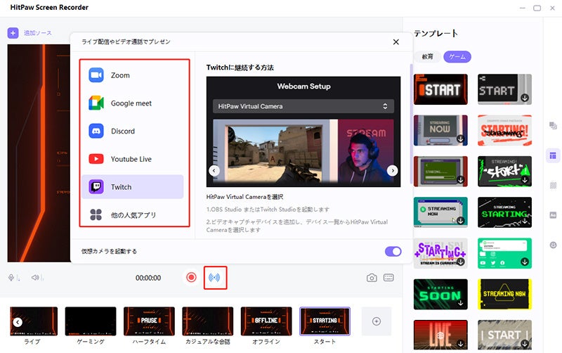Click the four-squares other apps icon
The height and width of the screenshot is (353, 562).
(x=96, y=215)
